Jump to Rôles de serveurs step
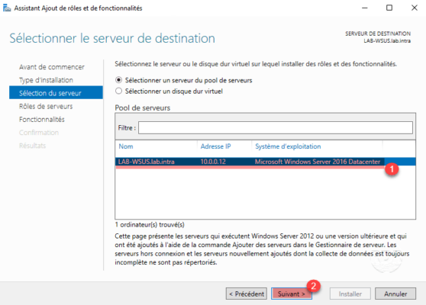Screen dimensions: 426x305 pos(46,107)
